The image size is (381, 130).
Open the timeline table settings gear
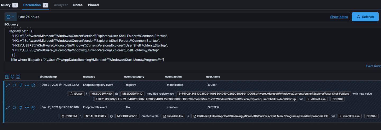point(12,77)
